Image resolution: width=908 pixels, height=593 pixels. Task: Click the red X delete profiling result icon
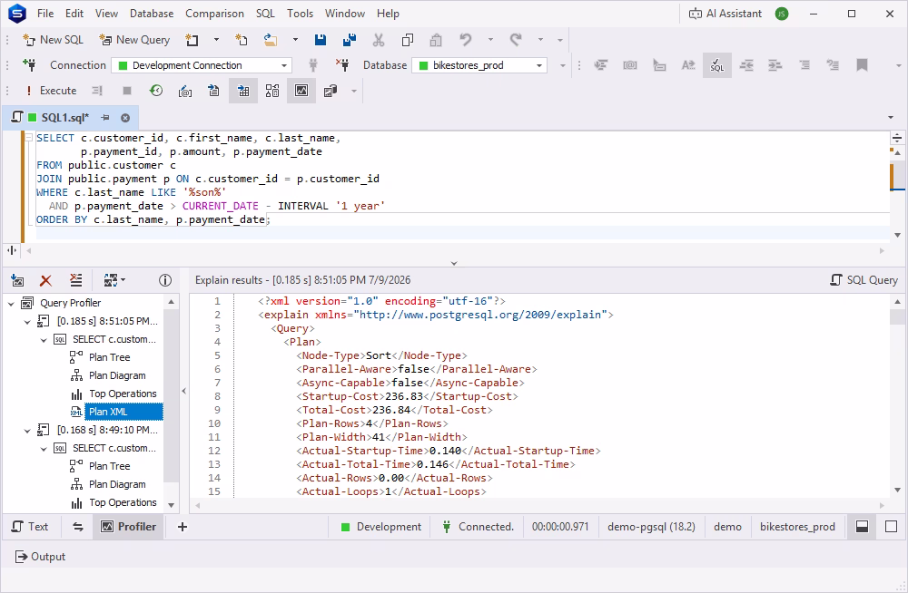[45, 280]
